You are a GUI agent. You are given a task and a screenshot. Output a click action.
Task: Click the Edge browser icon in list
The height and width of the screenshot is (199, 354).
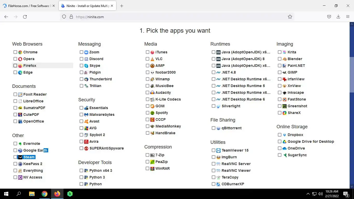[20, 72]
